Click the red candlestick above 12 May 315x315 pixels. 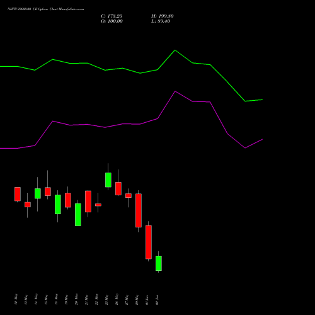click(x=18, y=194)
